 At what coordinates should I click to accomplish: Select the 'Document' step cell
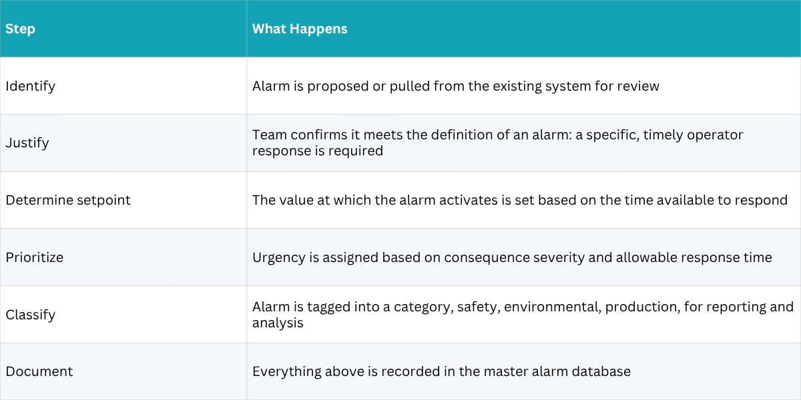click(123, 371)
